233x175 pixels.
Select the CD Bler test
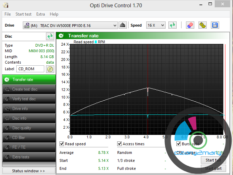tap(29, 138)
